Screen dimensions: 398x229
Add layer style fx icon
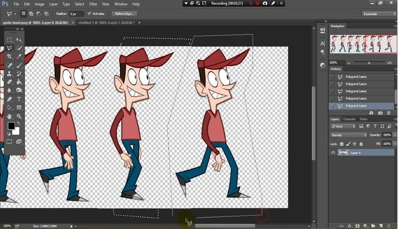[349, 226]
